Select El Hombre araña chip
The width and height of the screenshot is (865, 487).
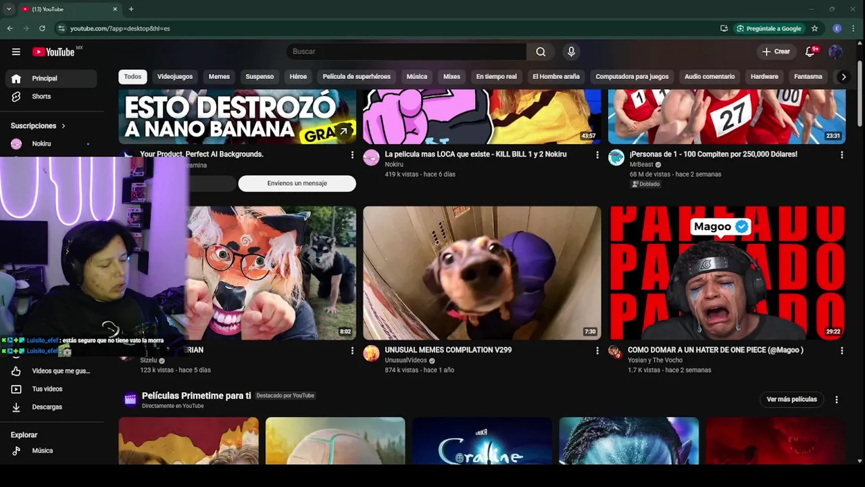(556, 77)
